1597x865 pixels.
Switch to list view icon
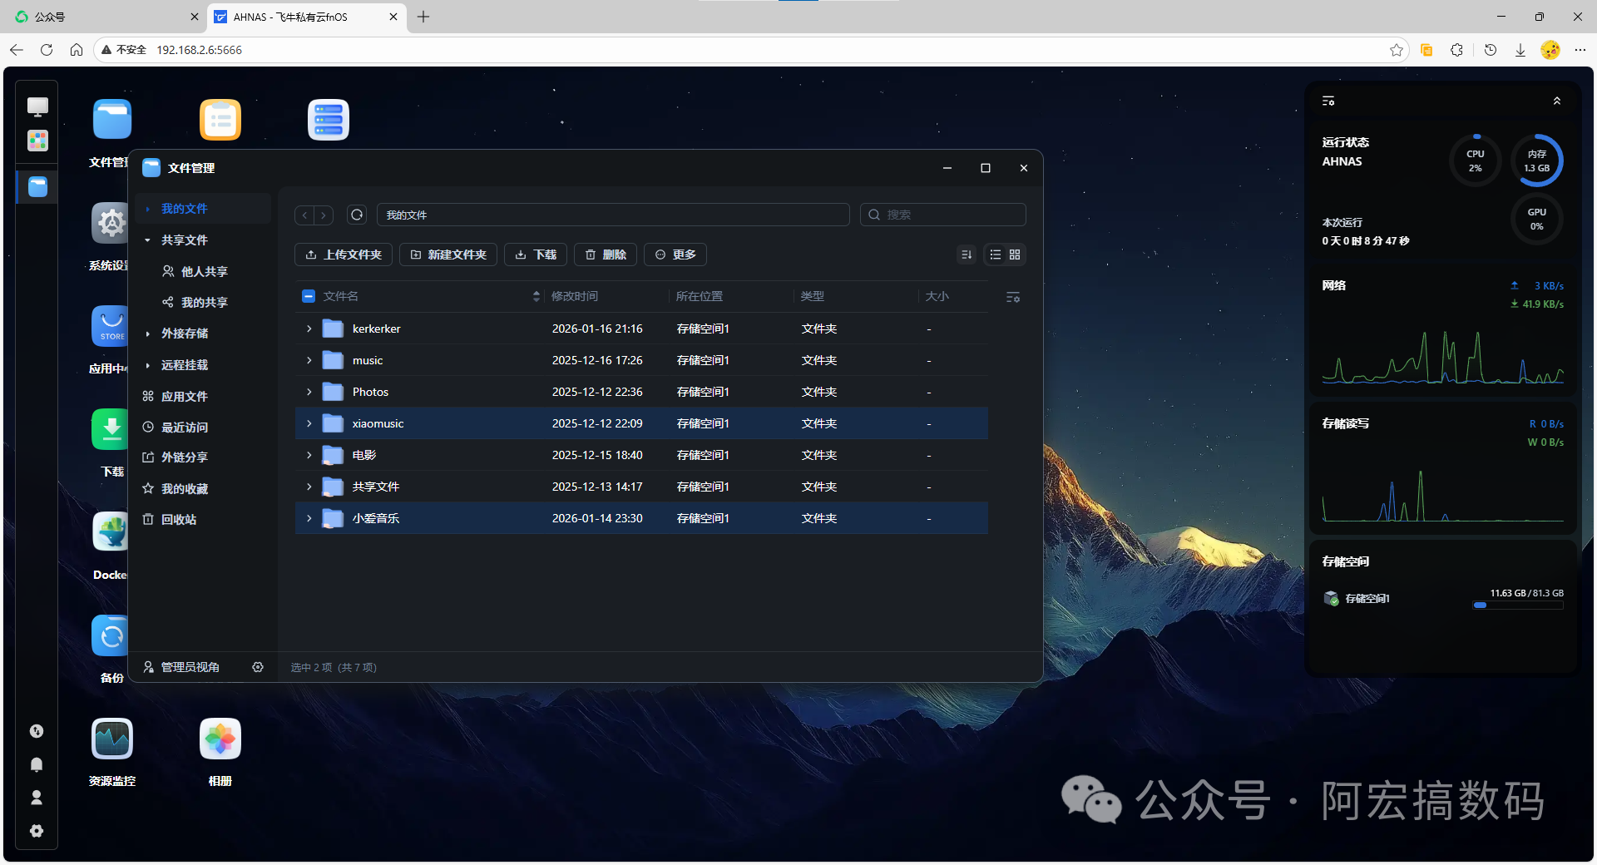(995, 255)
